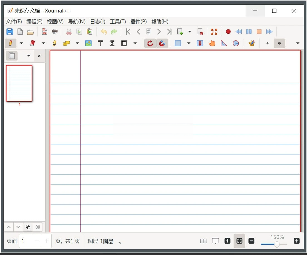Toggle the page preview sidebar button
Image resolution: width=307 pixels, height=255 pixels.
coord(12,56)
